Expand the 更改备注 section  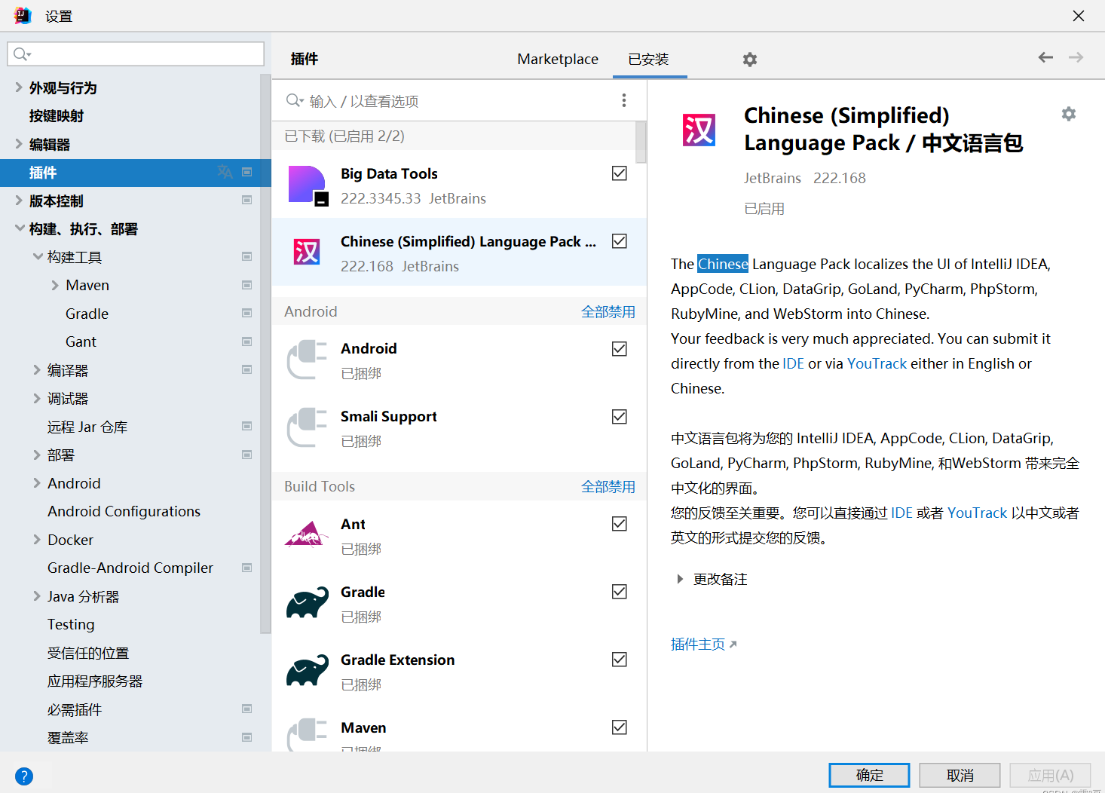[680, 579]
